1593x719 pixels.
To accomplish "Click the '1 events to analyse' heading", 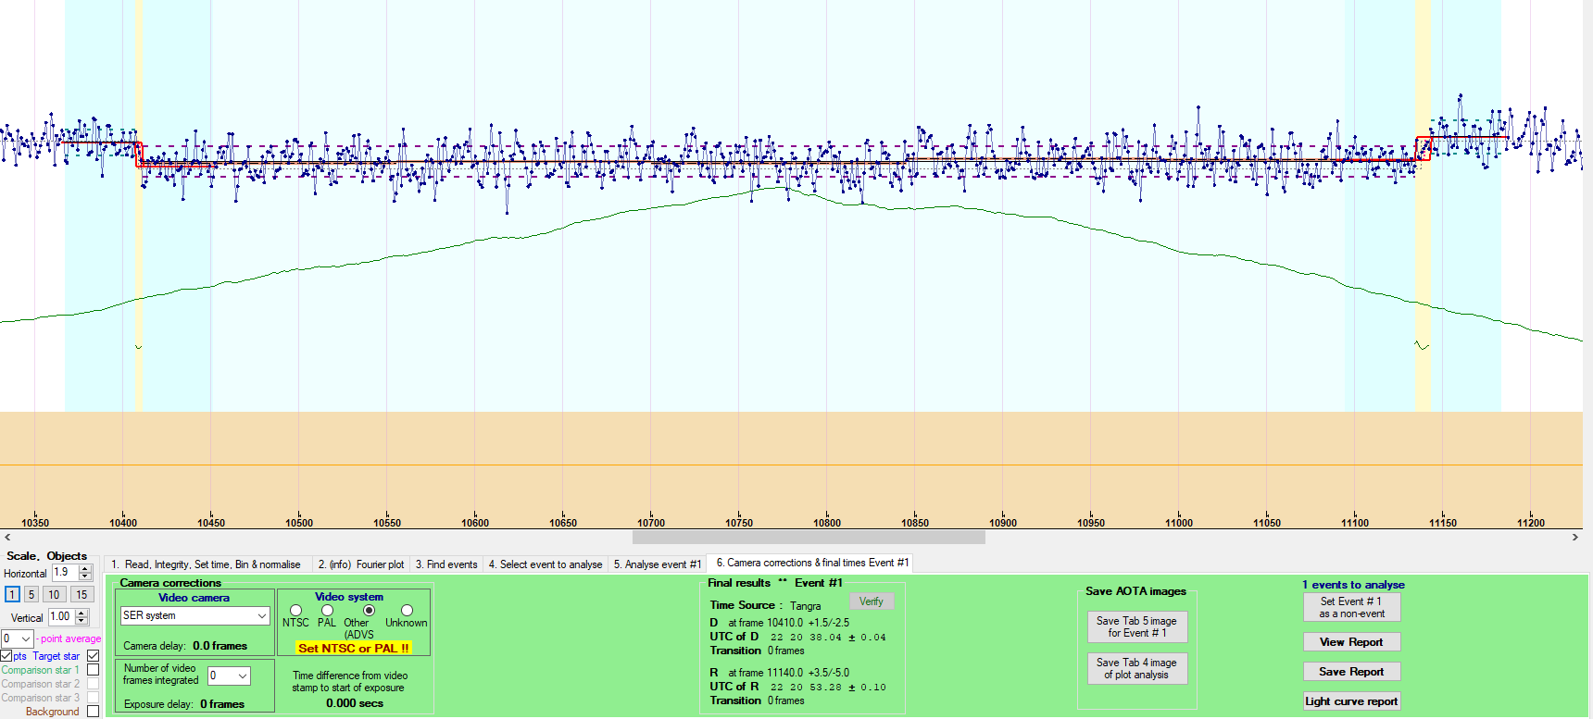I will coord(1353,585).
